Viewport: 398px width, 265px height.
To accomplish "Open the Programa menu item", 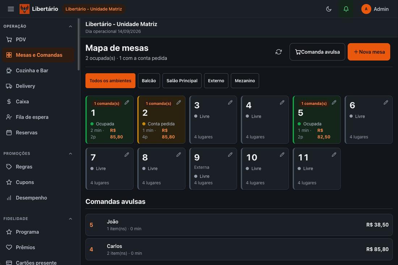I will (x=38, y=232).
